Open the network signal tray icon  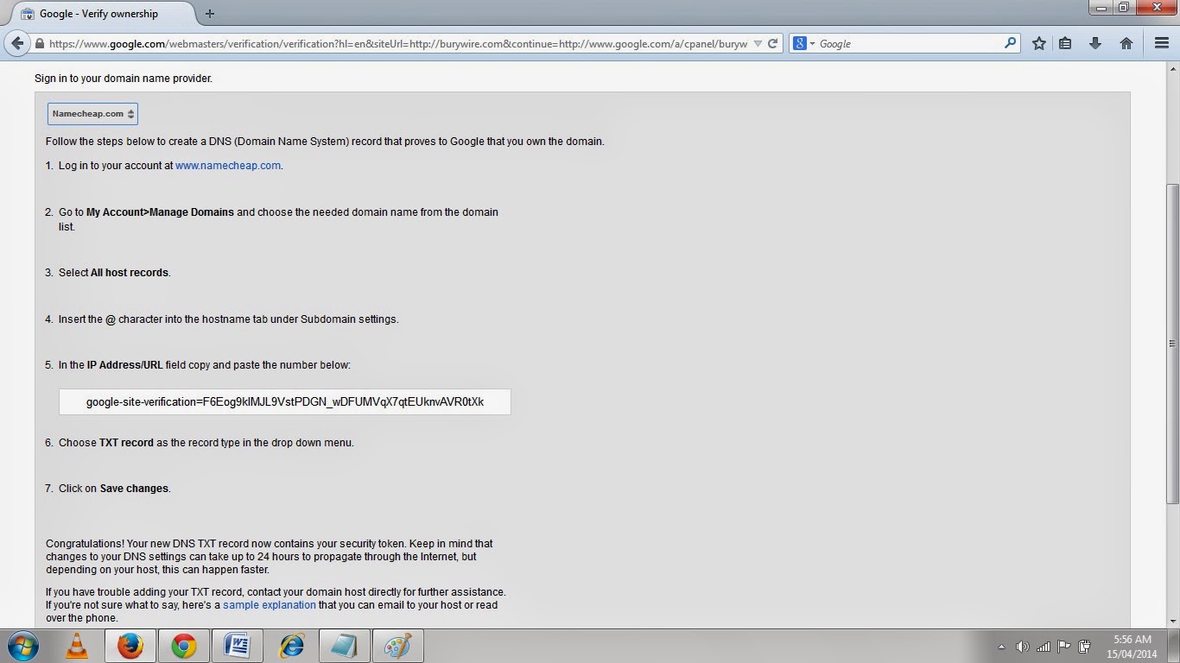point(1044,646)
